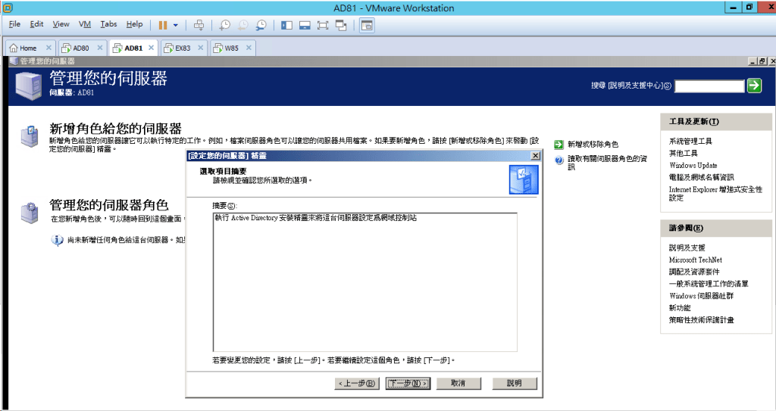Close the W85 tab
The width and height of the screenshot is (776, 411).
247,48
